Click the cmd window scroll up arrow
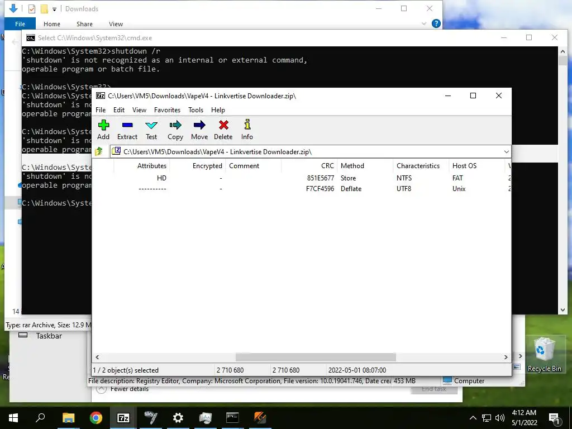The width and height of the screenshot is (572, 429). point(562,51)
